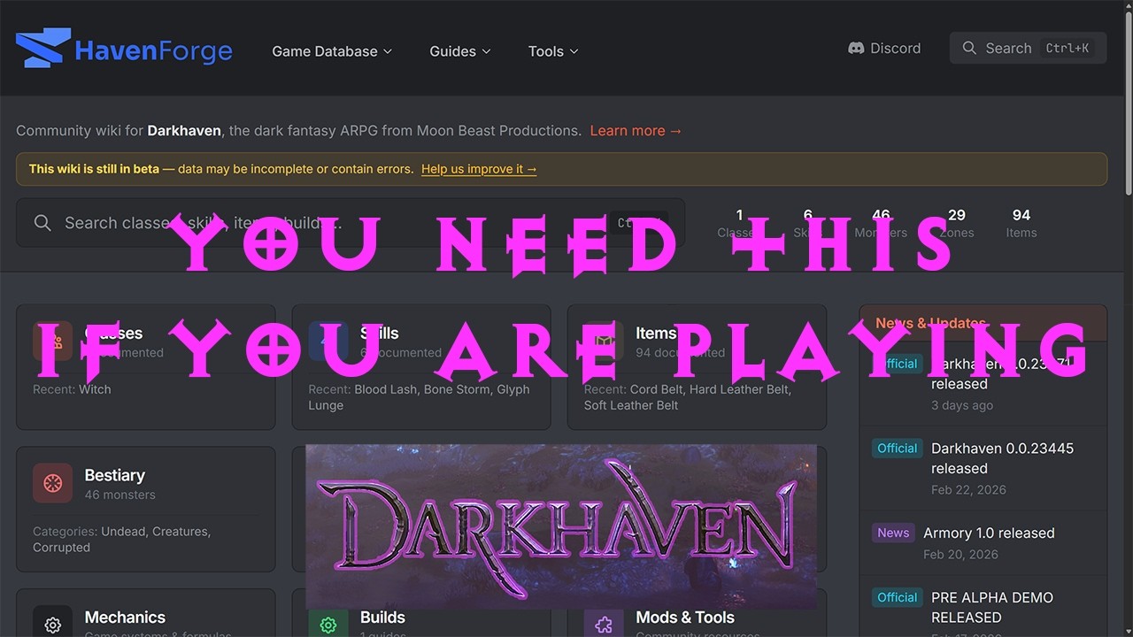Screen dimensions: 1133x637
Task: Click the Bestiary card icon
Action: click(52, 484)
